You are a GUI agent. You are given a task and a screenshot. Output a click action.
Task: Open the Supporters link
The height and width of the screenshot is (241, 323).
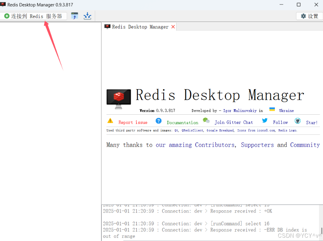pyautogui.click(x=257, y=145)
